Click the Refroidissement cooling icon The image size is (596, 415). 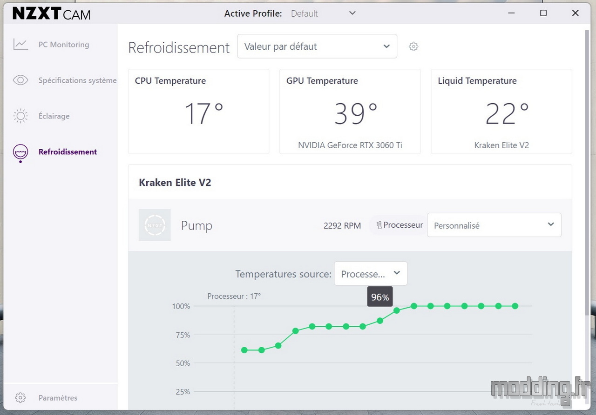20,153
